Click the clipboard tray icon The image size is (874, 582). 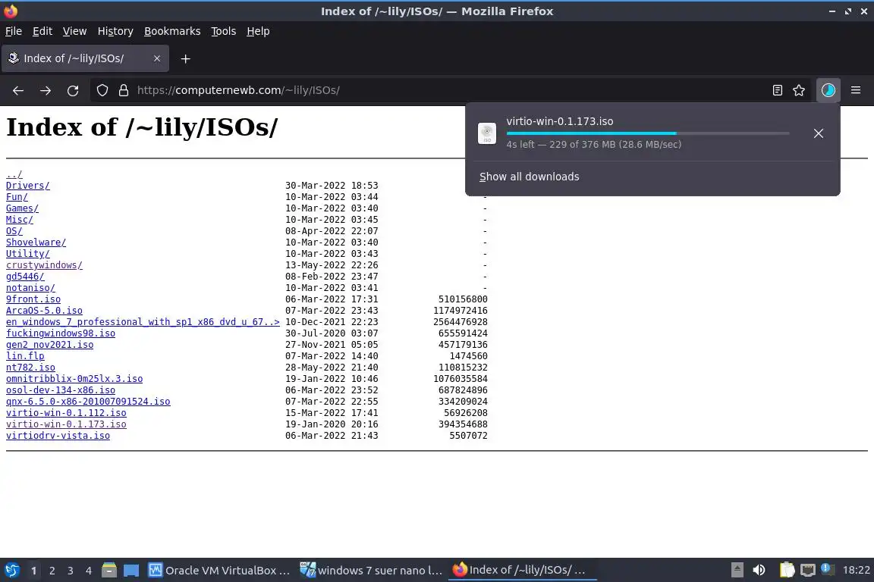(x=787, y=570)
